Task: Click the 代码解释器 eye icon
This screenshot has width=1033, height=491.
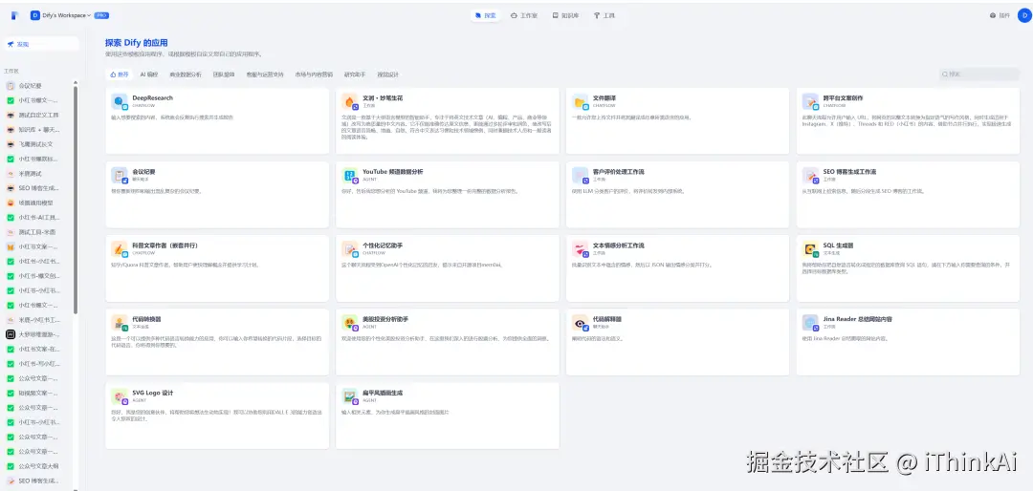Action: tap(581, 323)
